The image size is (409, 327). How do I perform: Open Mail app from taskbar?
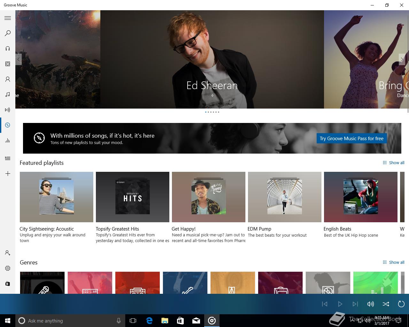[196, 321]
